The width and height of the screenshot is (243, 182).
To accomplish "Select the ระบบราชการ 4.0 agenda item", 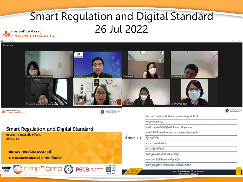I will 191,122.
